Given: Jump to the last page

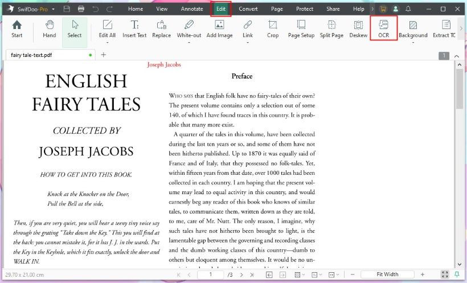Looking at the screenshot, I should 252,274.
